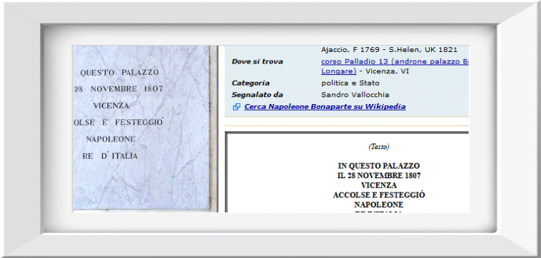Click the ACCOLSE E FESTEGGIÓ transcription line

(x=378, y=195)
